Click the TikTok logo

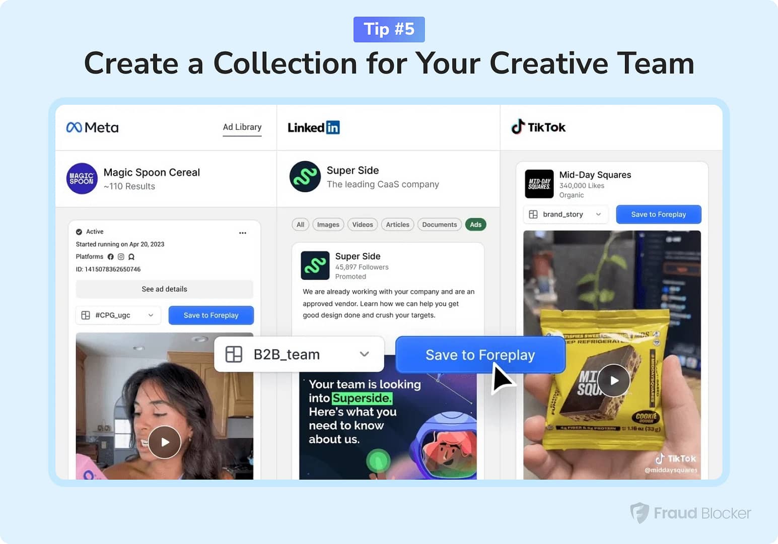(538, 127)
